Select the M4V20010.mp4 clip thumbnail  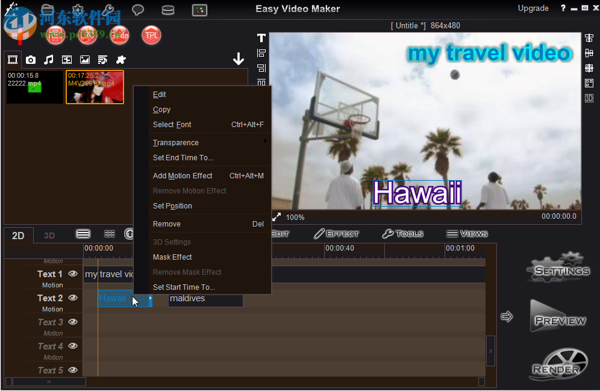(x=95, y=87)
